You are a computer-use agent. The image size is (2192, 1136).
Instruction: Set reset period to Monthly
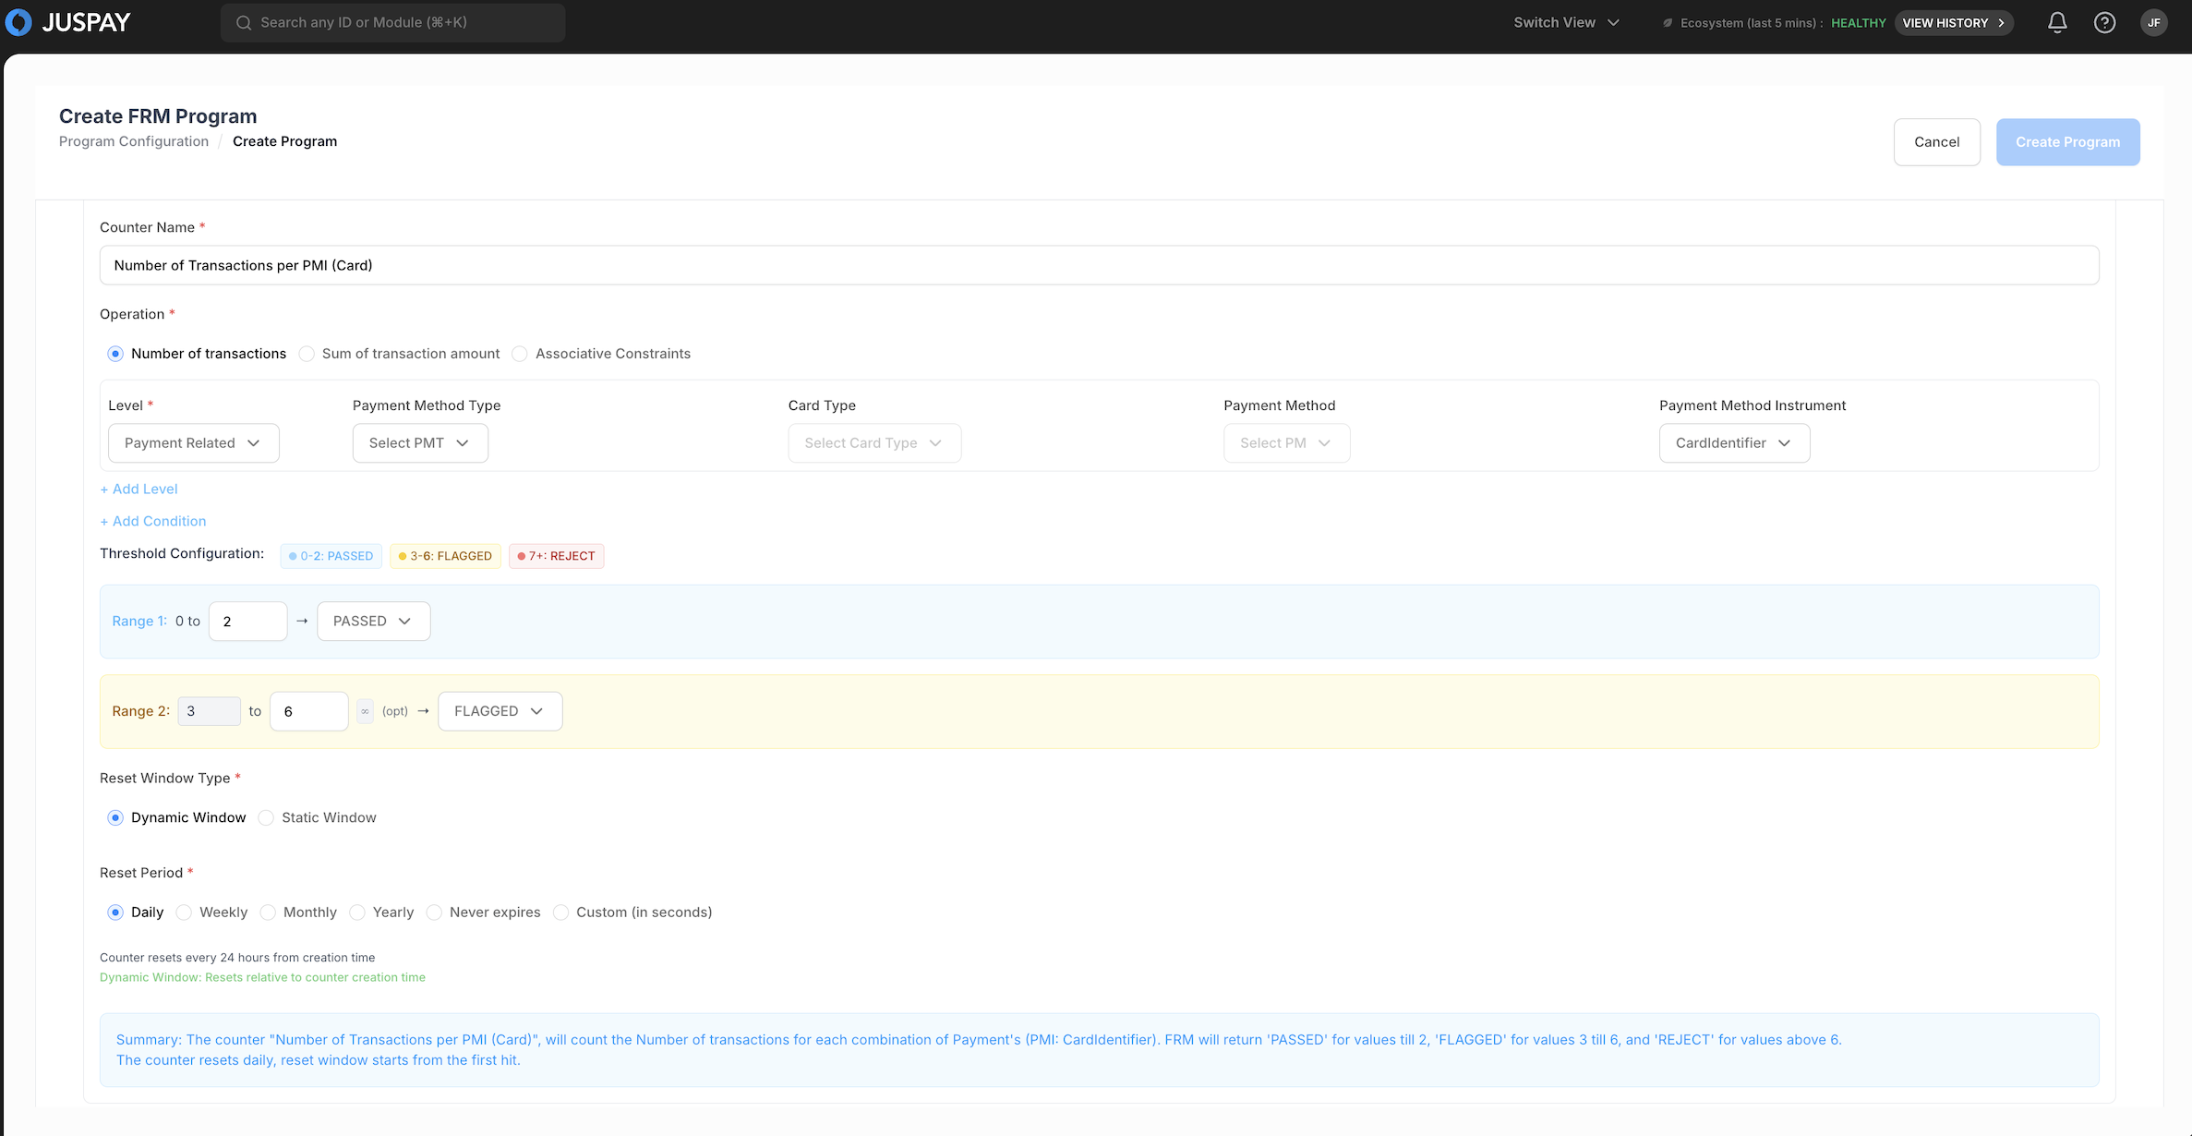(x=268, y=912)
